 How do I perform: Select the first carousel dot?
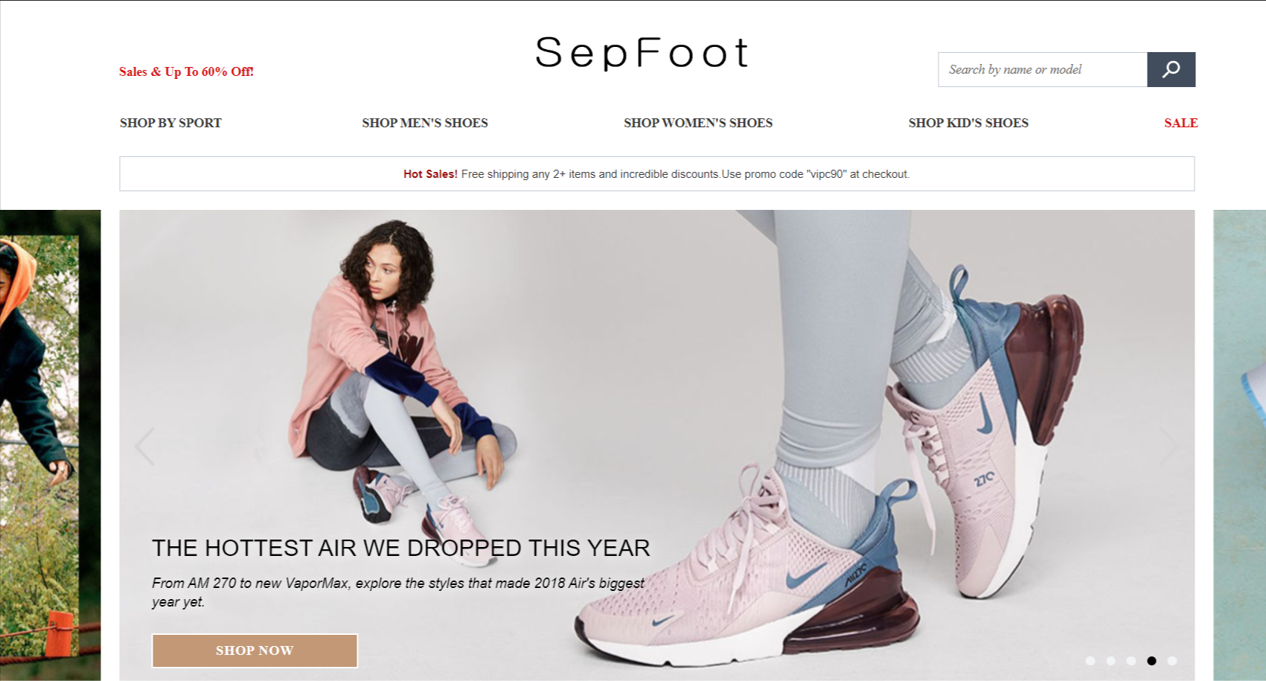click(1090, 661)
